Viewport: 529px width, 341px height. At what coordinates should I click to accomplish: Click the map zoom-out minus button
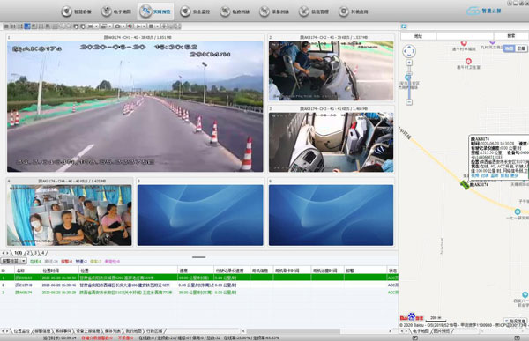point(409,102)
